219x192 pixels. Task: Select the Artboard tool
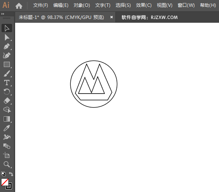pos(7,155)
